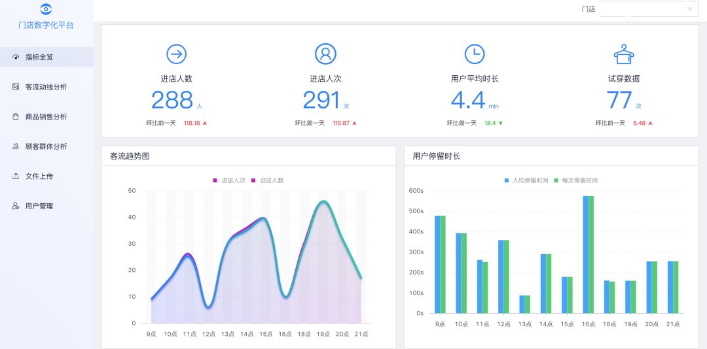Image resolution: width=707 pixels, height=349 pixels.
Task: Toggle the 进店人数 legend series
Action: tap(267, 180)
